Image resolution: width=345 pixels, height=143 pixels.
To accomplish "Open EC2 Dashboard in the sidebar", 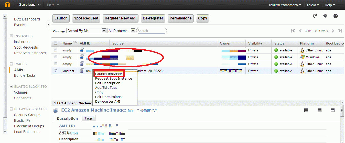I will tap(27, 19).
